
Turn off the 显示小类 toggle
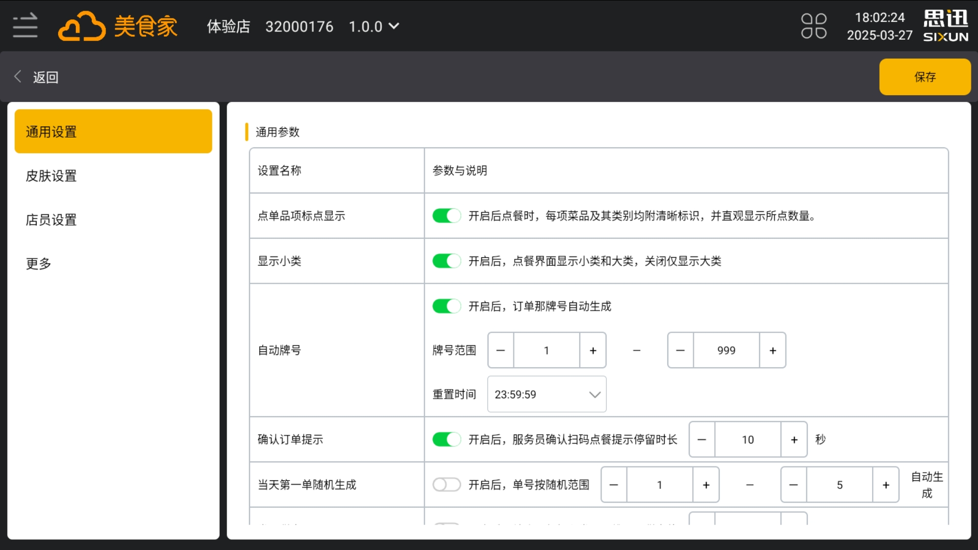click(x=447, y=261)
